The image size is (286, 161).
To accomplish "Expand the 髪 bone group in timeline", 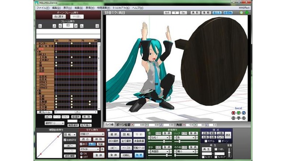I will pyautogui.click(x=38, y=90).
